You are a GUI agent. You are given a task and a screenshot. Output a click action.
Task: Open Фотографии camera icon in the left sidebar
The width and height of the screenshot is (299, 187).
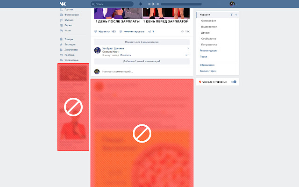point(61,14)
